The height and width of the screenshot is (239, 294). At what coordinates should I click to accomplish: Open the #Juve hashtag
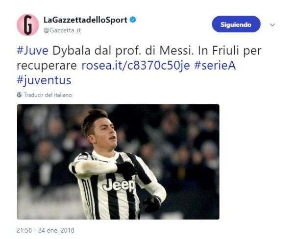(x=33, y=50)
